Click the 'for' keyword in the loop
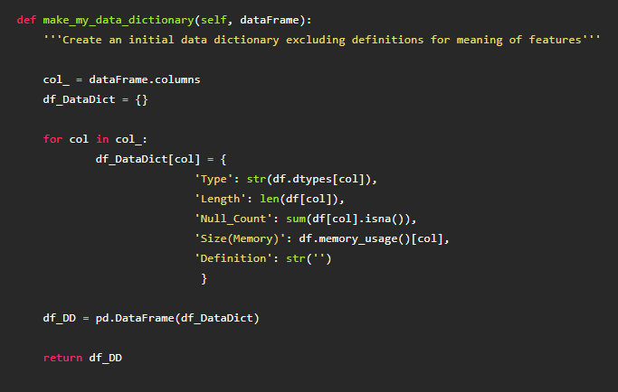Viewport: 618px width, 392px height. coord(52,139)
